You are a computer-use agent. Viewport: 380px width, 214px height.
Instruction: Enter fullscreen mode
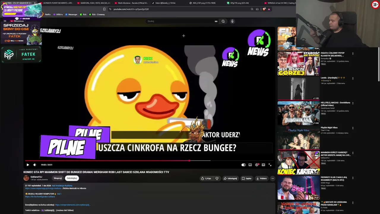[270, 165]
